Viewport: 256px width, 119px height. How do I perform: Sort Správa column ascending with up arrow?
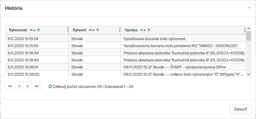coord(145,30)
